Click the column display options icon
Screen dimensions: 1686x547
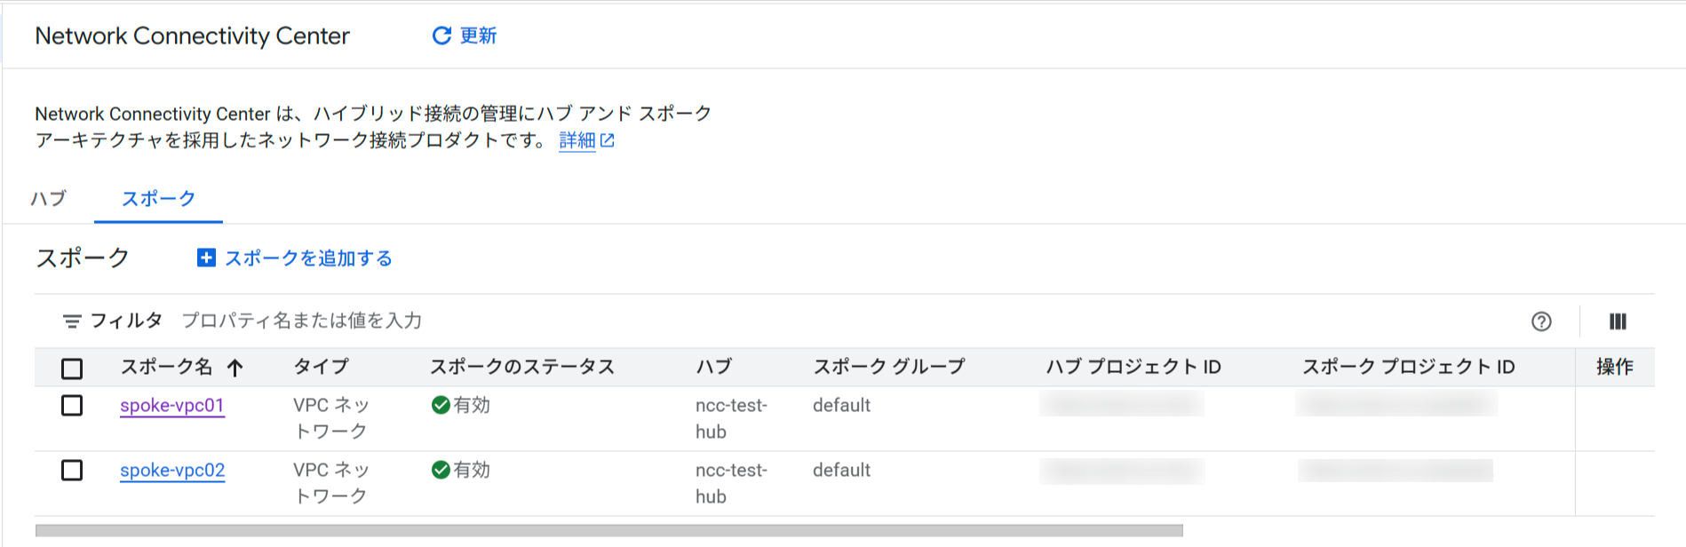coord(1618,321)
